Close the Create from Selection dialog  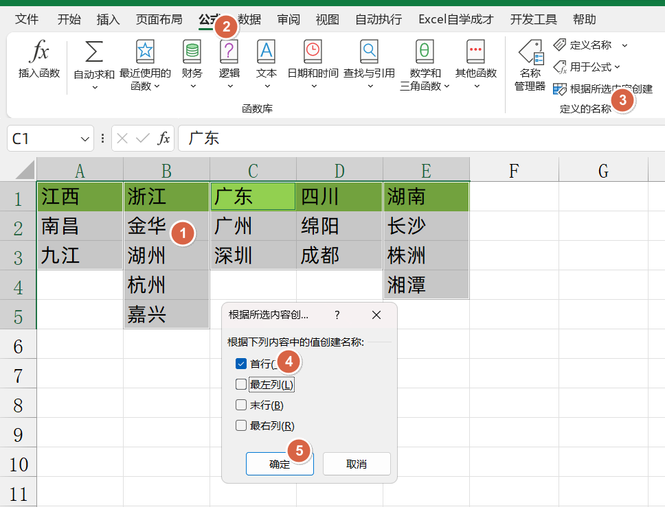[x=376, y=315]
